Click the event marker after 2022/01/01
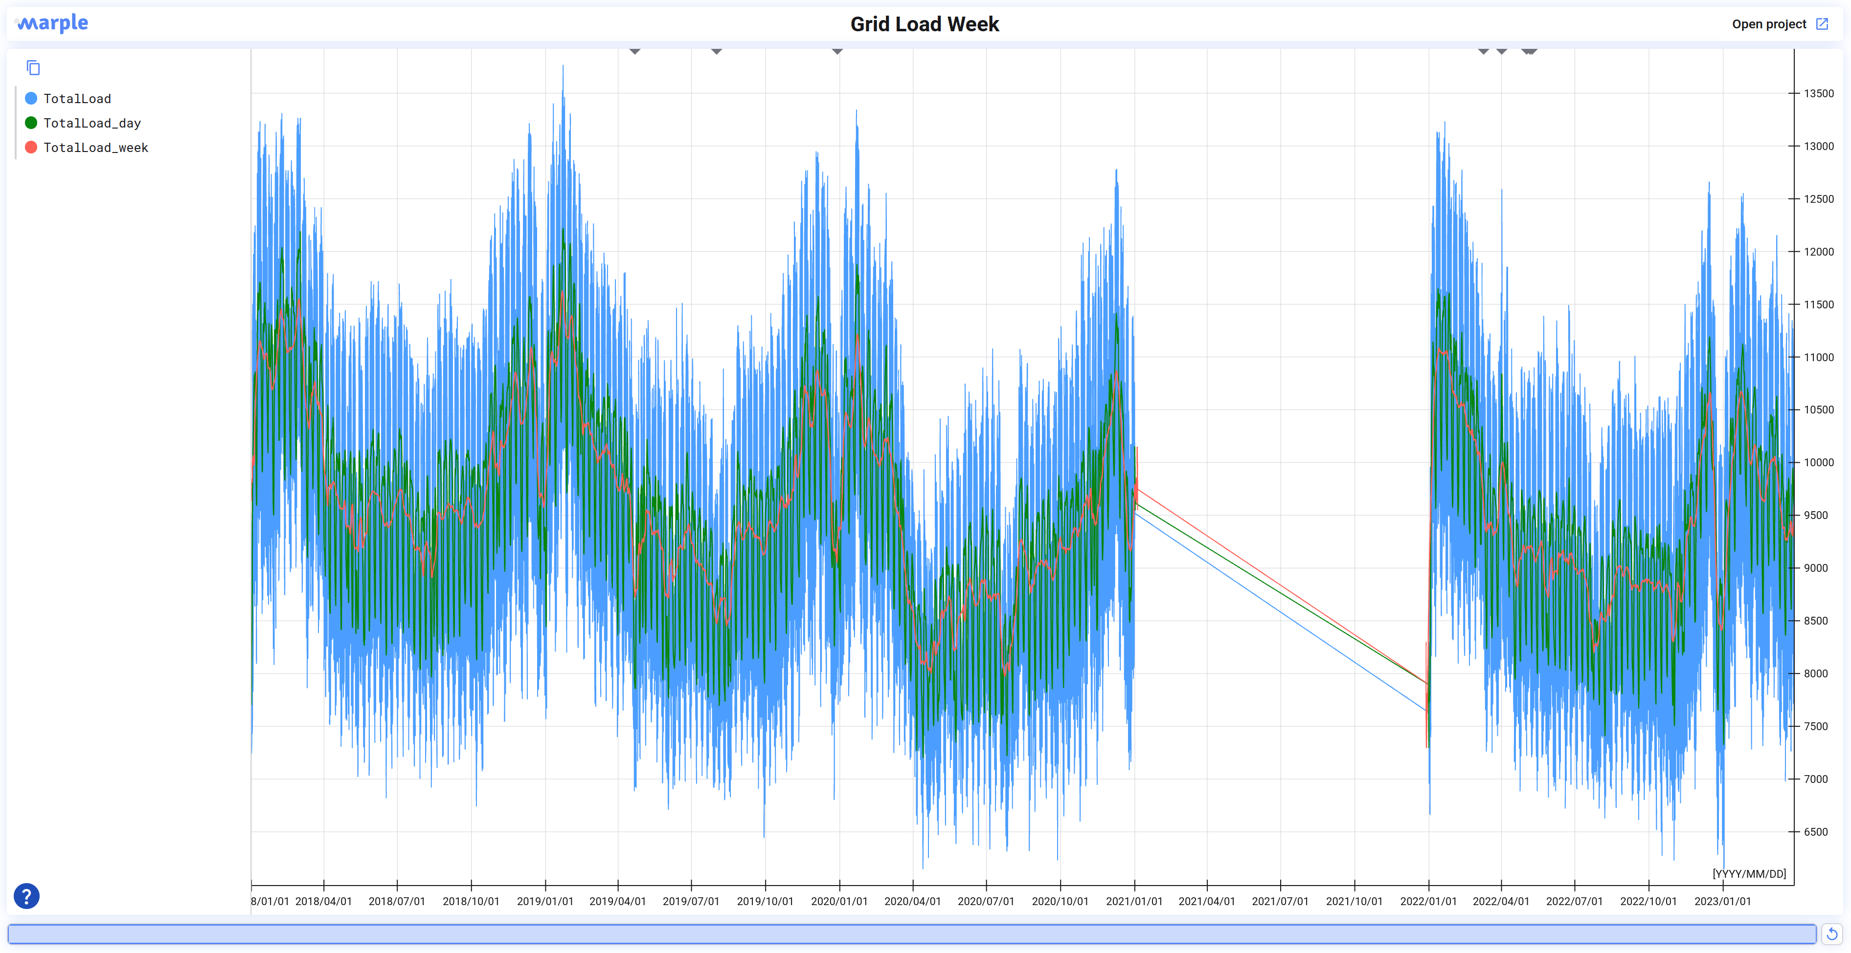Screen dimensions: 1851x953 point(1483,51)
